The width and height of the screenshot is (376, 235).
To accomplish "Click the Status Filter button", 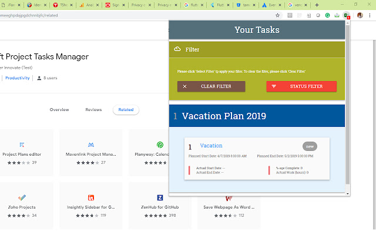I will 301,86.
